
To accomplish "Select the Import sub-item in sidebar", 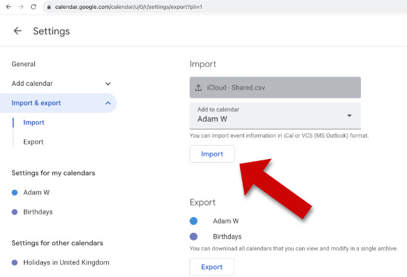I will coord(33,122).
